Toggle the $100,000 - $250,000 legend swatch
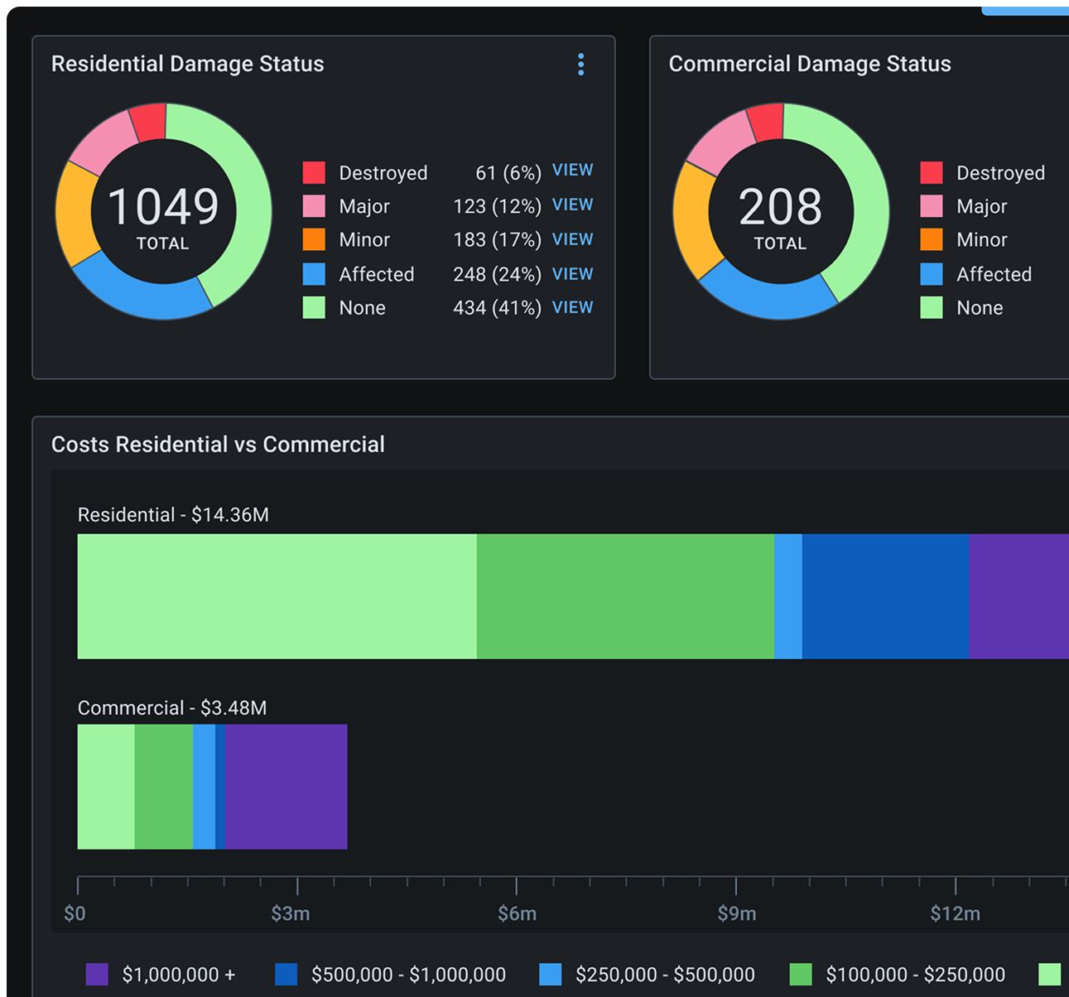1069x997 pixels. tap(801, 974)
